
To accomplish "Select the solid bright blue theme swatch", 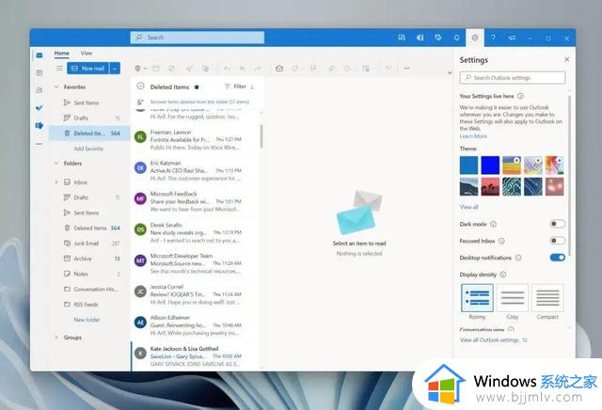I will pyautogui.click(x=490, y=166).
